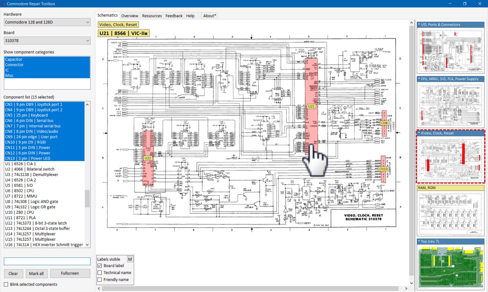
Task: Click the Clear button
Action: click(x=13, y=273)
